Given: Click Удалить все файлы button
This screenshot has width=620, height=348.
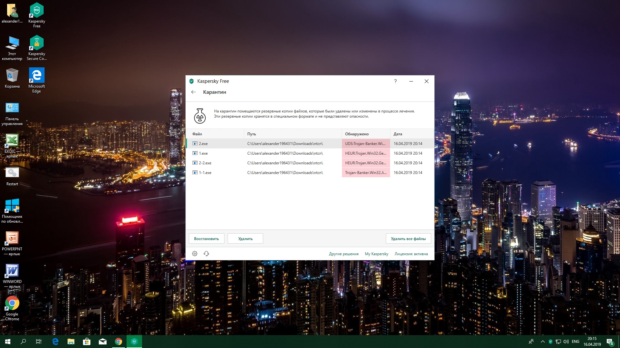Looking at the screenshot, I should coord(408,239).
